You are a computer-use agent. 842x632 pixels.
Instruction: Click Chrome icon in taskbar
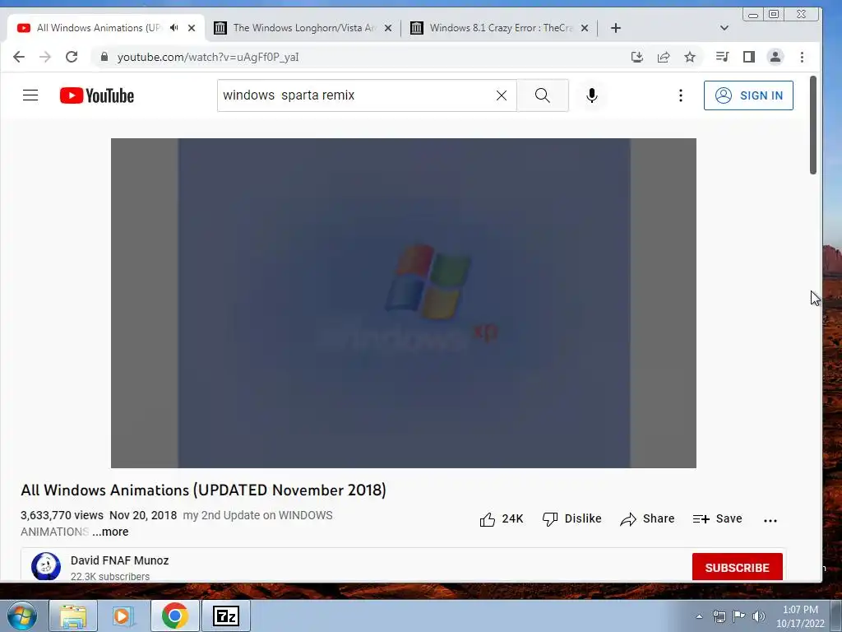click(174, 616)
